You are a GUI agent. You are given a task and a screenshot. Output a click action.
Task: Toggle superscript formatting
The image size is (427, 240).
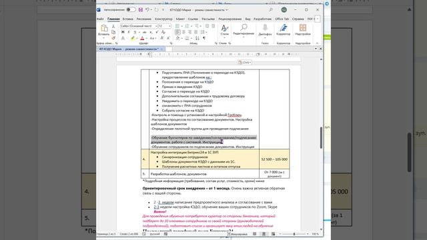tap(157, 32)
